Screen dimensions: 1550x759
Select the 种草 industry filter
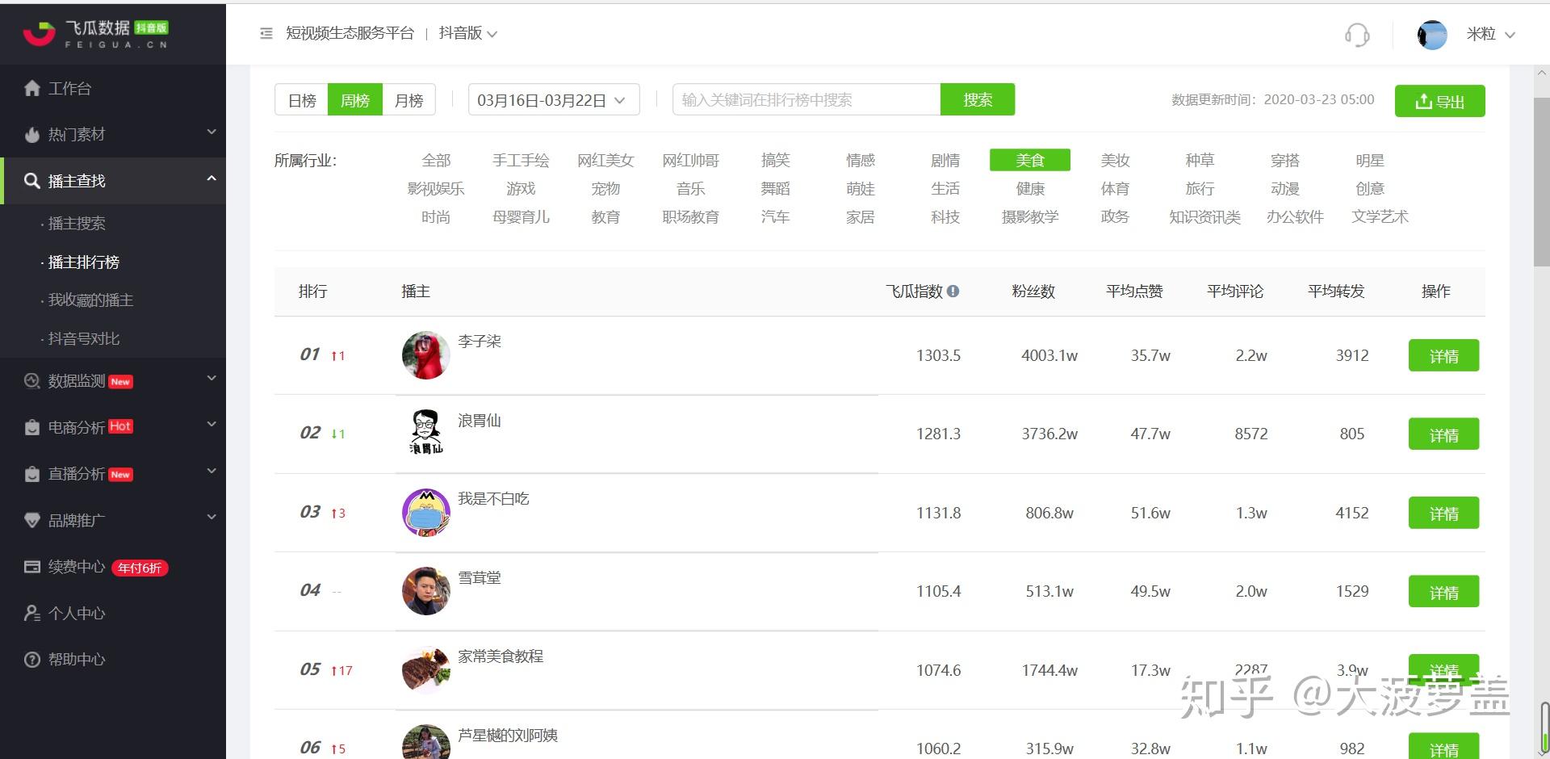[x=1200, y=161]
